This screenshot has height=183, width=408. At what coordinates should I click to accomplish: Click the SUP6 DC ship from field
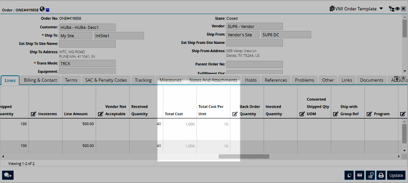tap(286, 35)
